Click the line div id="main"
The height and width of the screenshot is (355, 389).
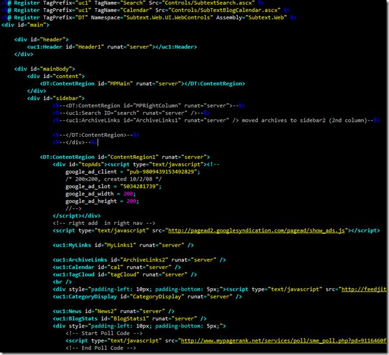[x=25, y=25]
